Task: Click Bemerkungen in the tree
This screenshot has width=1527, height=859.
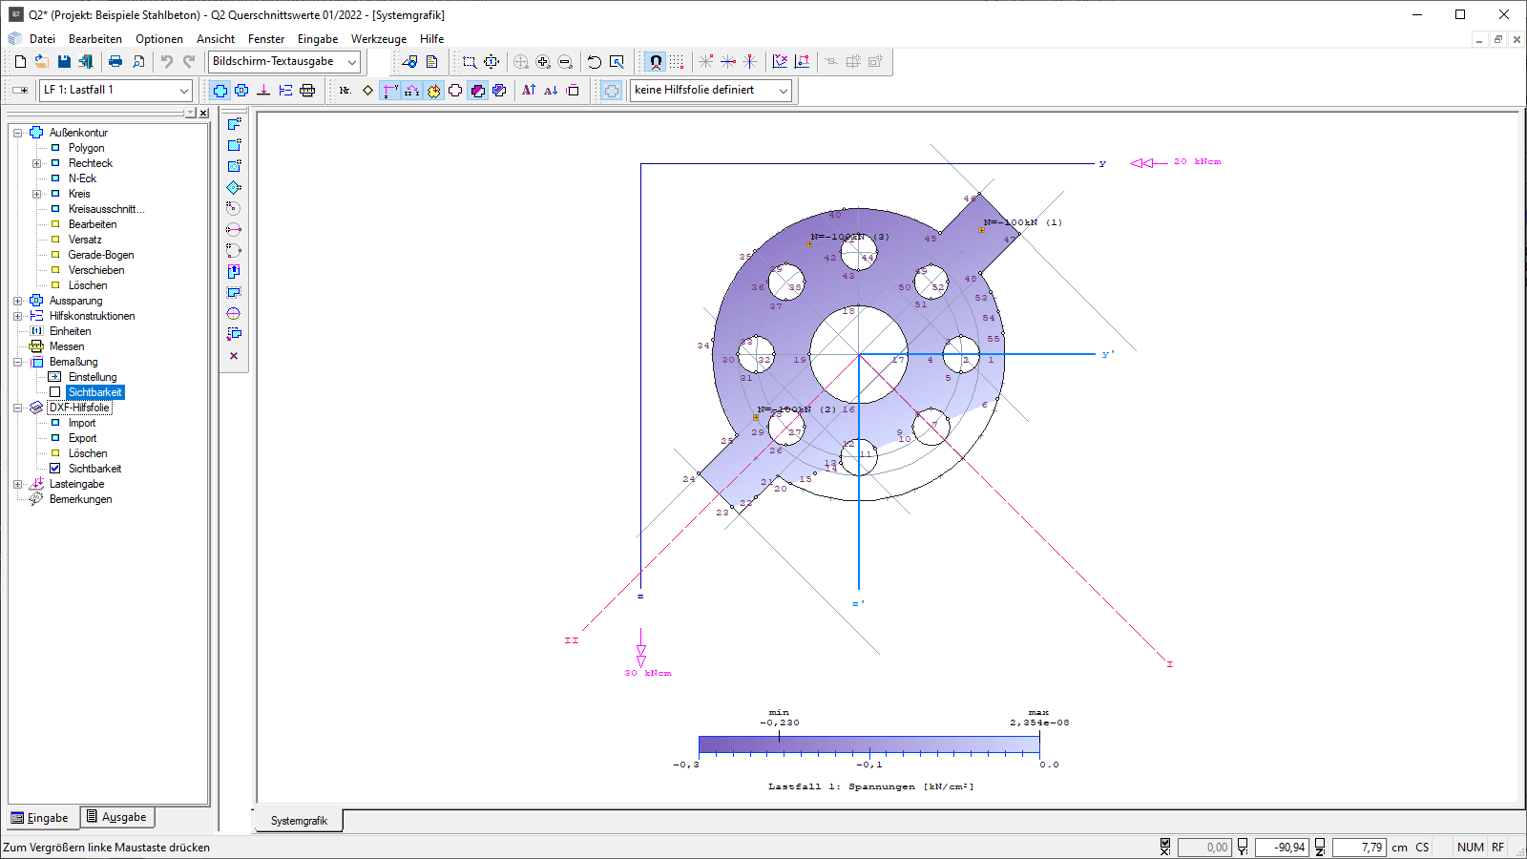Action: tap(81, 499)
